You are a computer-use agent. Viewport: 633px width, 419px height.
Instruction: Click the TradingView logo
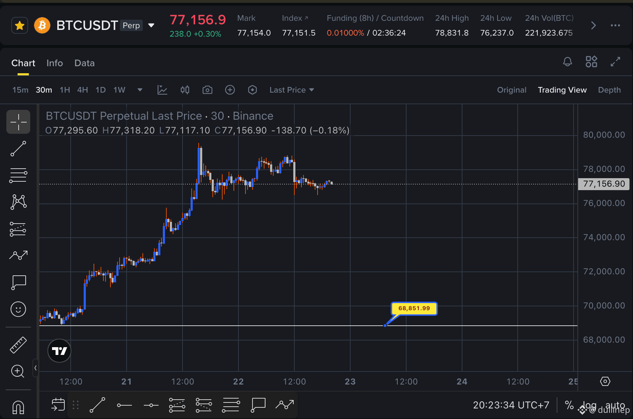click(x=59, y=351)
